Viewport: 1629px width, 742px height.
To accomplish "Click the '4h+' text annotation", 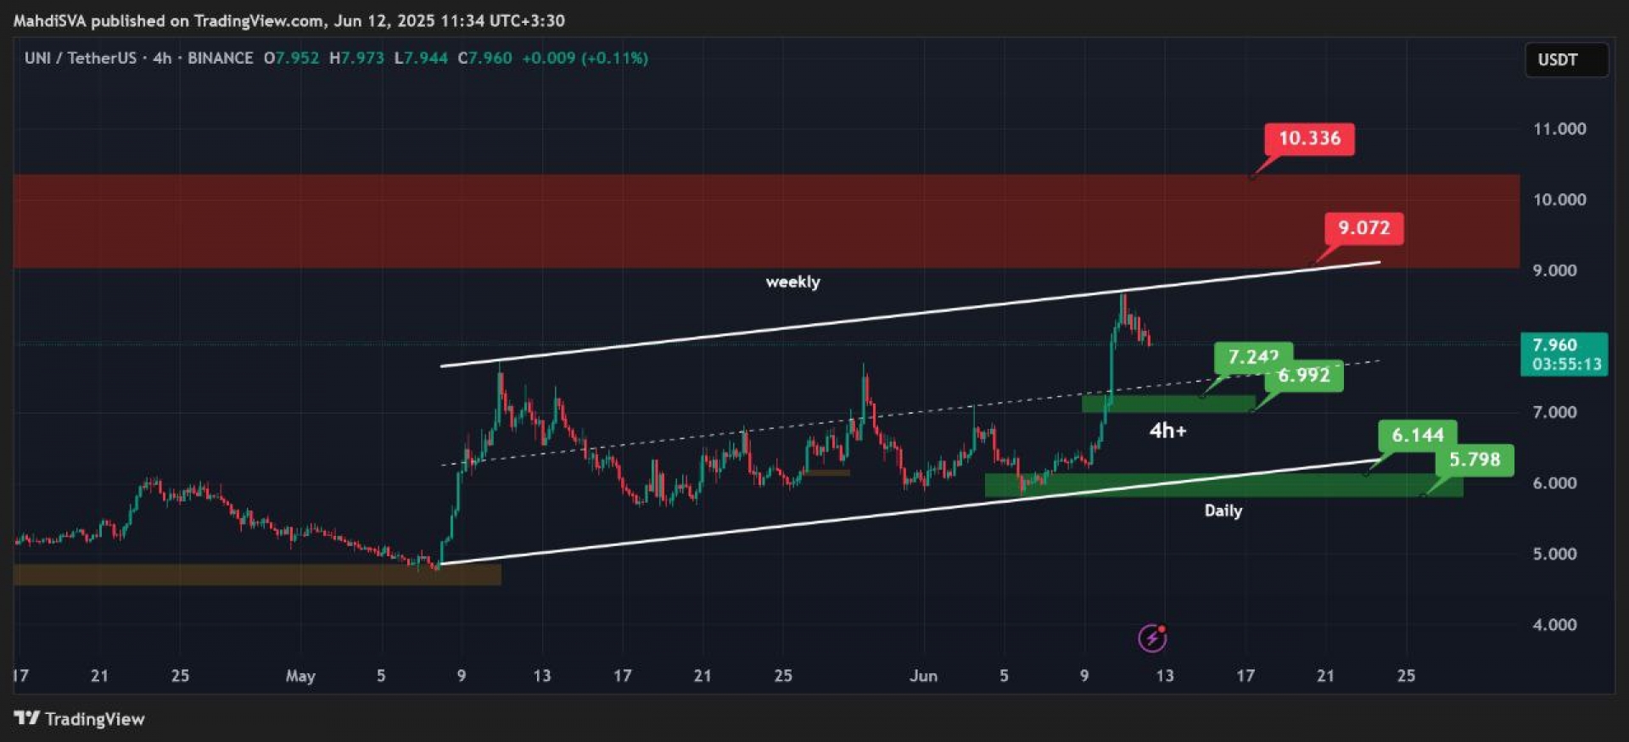I will coord(1167,431).
